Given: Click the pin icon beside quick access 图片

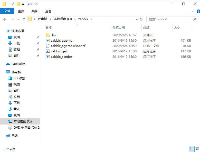Looking at the screenshot, I should point(38,56).
